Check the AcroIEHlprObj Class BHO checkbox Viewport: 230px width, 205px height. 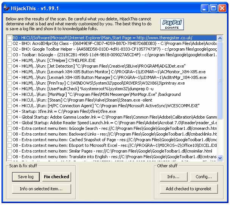click(10, 43)
